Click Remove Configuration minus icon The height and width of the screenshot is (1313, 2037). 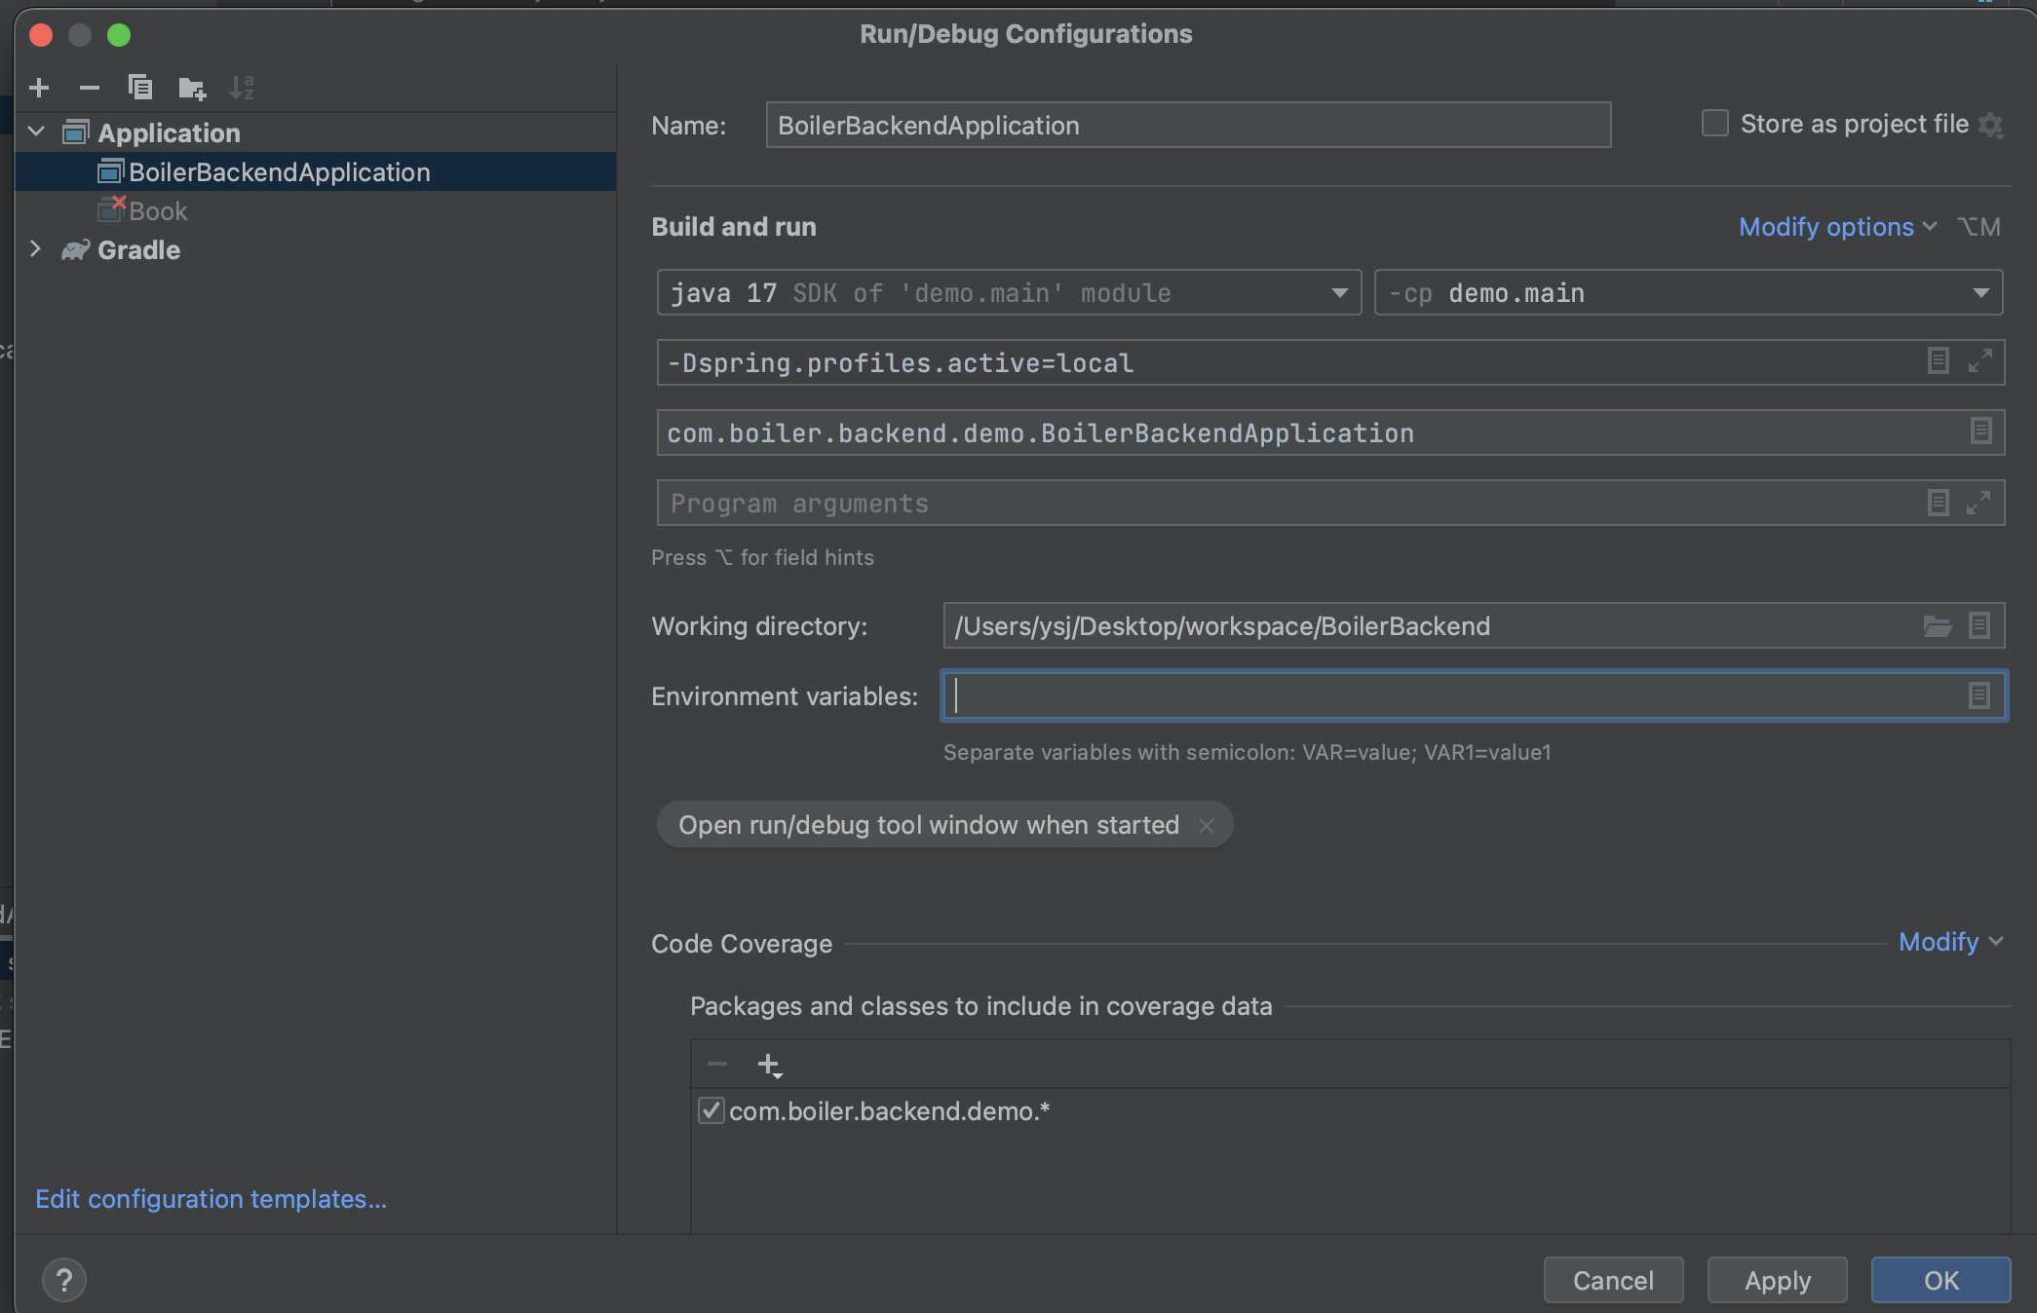[90, 88]
